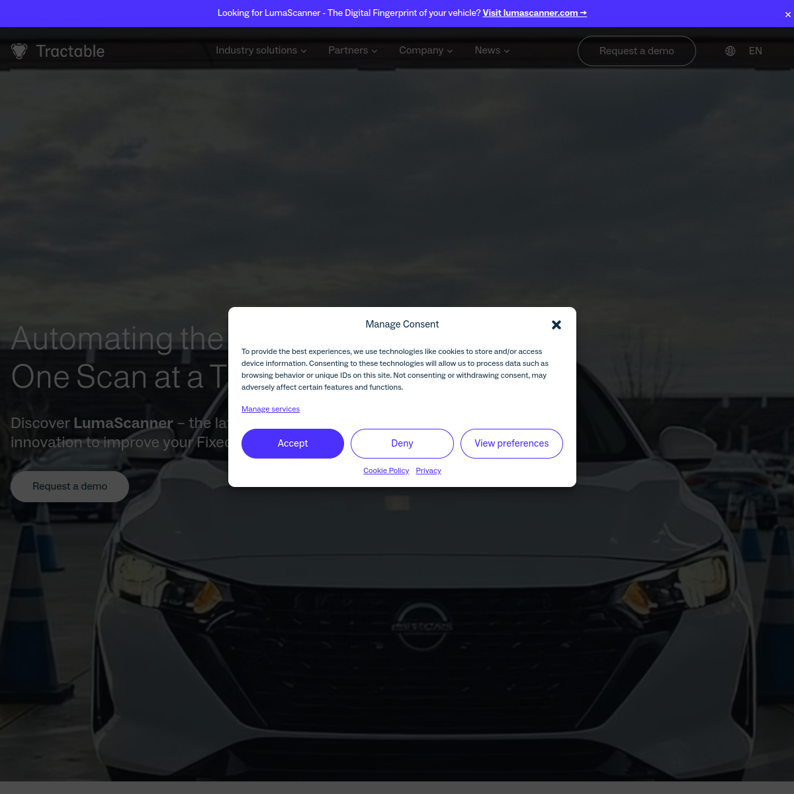Click Request a demo below hero text

pyautogui.click(x=69, y=486)
